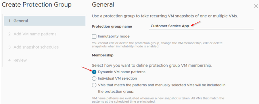Viewport: 259px width, 104px height.
Task: Click the immutability mode warning description text
Action: 157,45
